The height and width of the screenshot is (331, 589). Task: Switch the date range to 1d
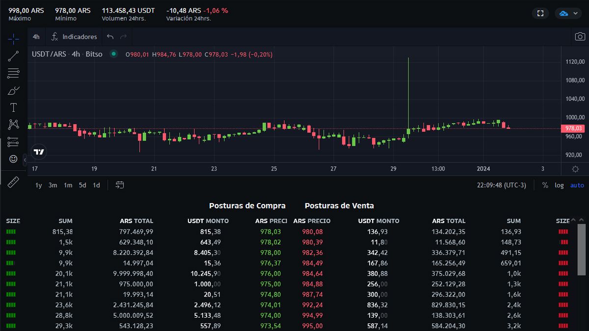[97, 185]
